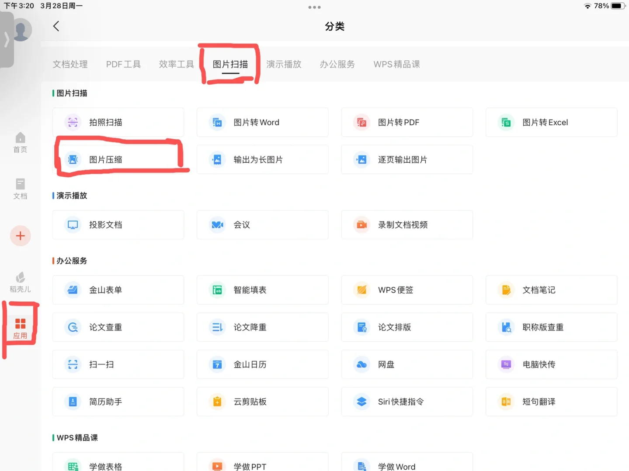Image resolution: width=629 pixels, height=471 pixels.
Task: Open 稻壳儿 in the sidebar
Action: pos(20,282)
